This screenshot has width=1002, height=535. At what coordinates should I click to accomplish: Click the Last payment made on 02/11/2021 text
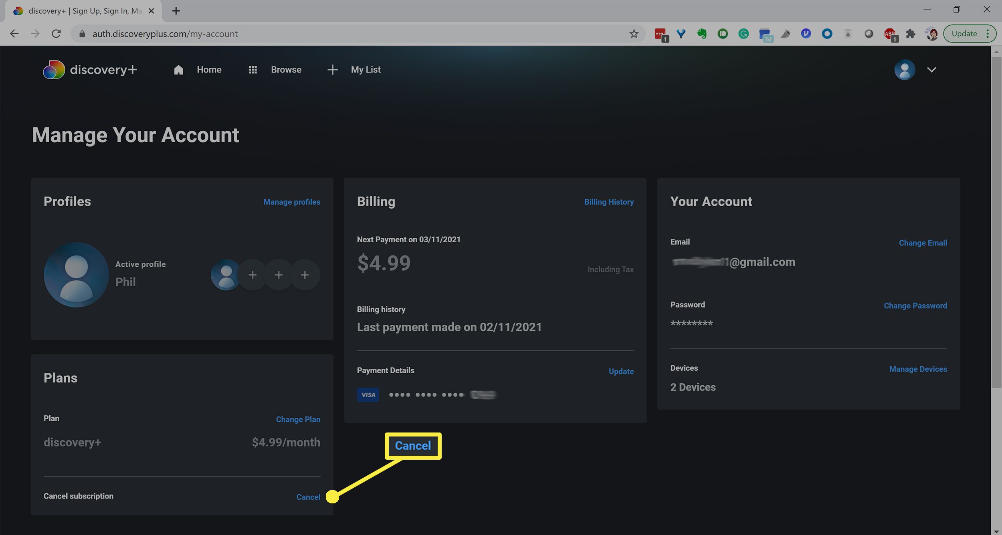pyautogui.click(x=449, y=327)
